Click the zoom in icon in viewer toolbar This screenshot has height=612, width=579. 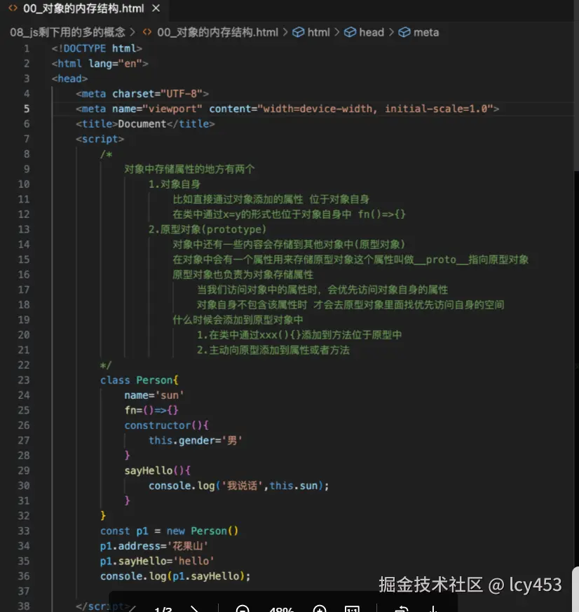pyautogui.click(x=320, y=608)
